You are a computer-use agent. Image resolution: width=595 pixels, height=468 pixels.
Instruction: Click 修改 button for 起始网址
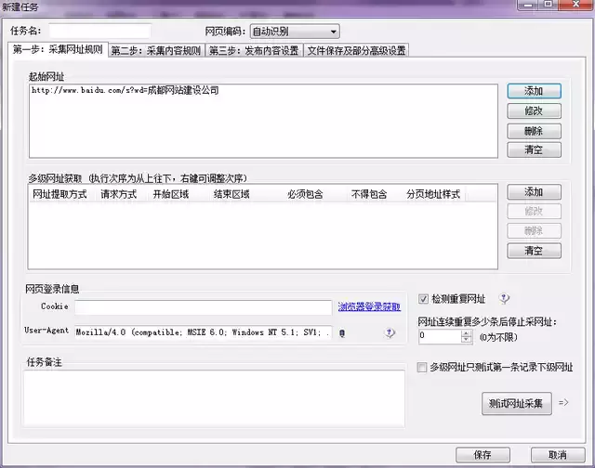(x=534, y=111)
